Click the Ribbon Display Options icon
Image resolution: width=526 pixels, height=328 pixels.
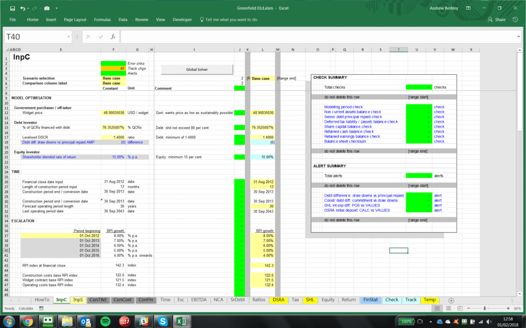[468, 8]
